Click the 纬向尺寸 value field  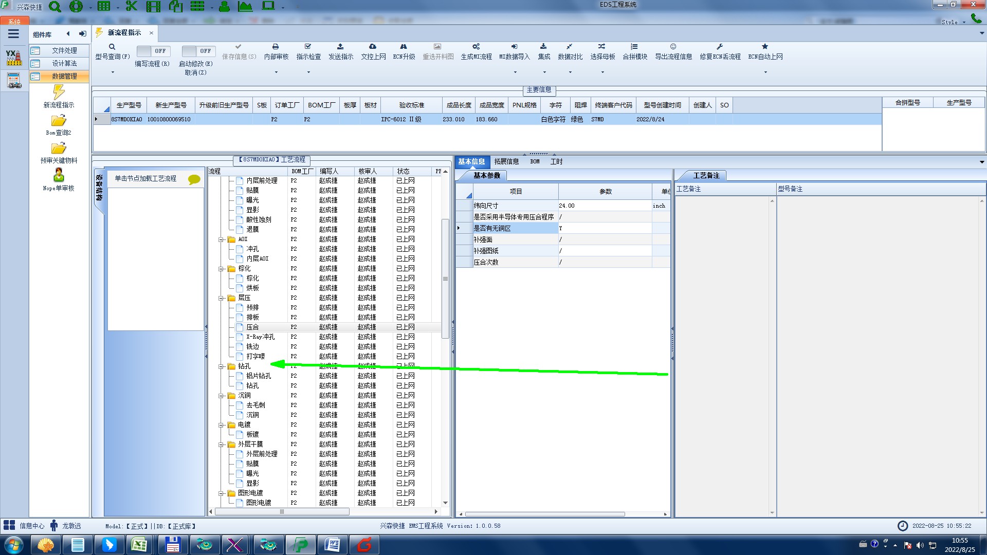[605, 206]
